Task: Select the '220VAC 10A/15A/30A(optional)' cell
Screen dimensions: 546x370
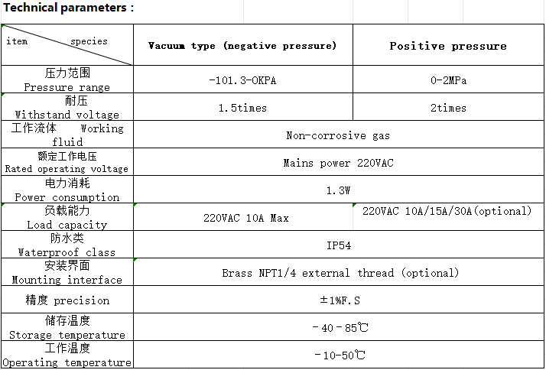Action: point(447,212)
